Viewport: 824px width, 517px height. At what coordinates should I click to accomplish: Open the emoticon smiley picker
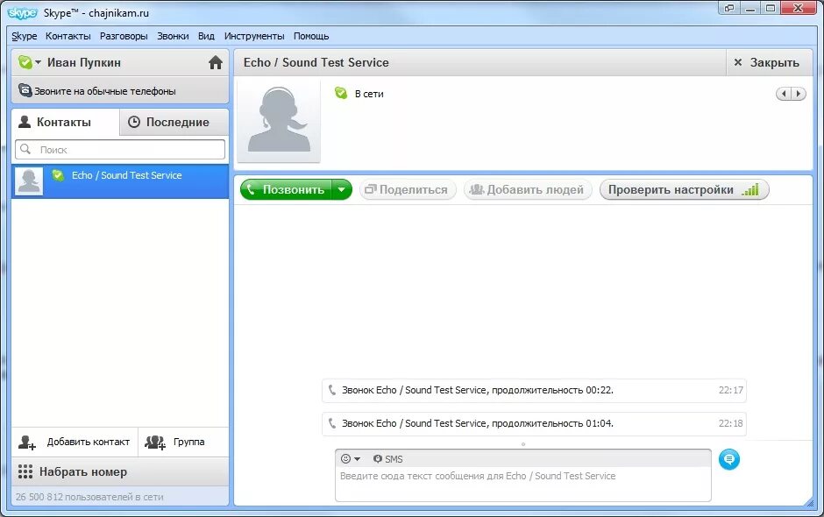point(350,458)
